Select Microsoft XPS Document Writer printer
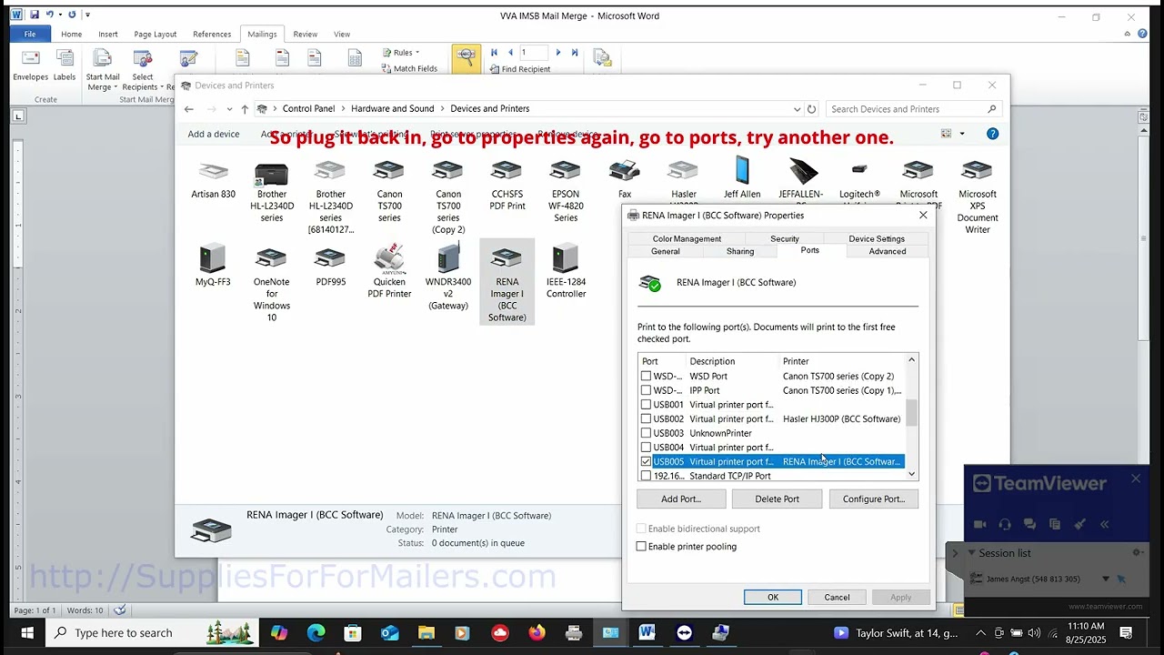This screenshot has height=655, width=1164. pyautogui.click(x=977, y=172)
